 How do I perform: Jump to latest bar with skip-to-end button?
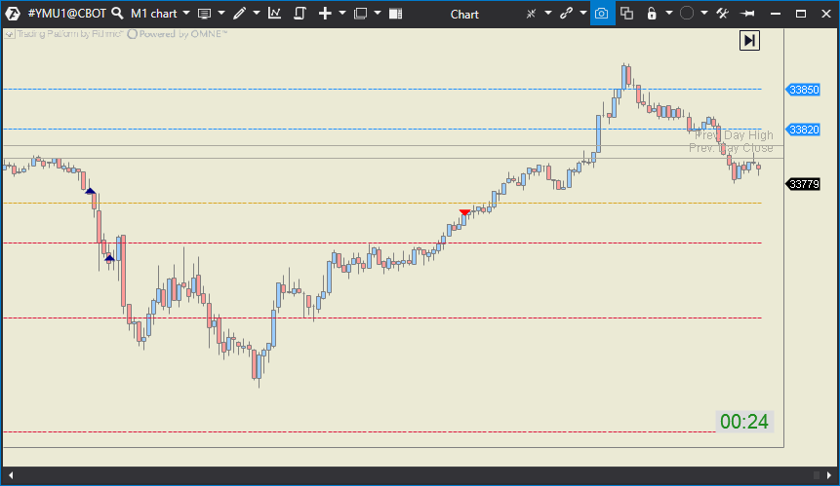point(749,41)
